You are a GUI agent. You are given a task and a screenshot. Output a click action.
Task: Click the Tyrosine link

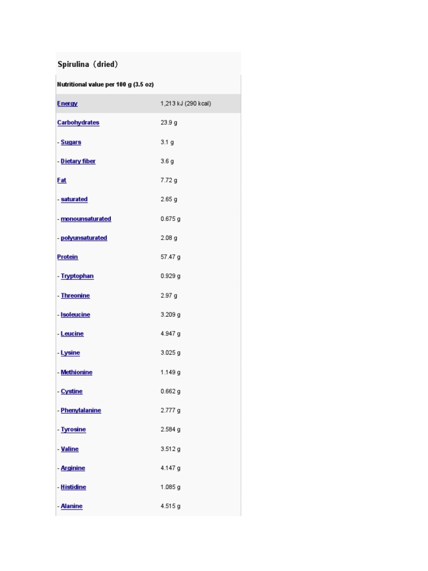(73, 429)
